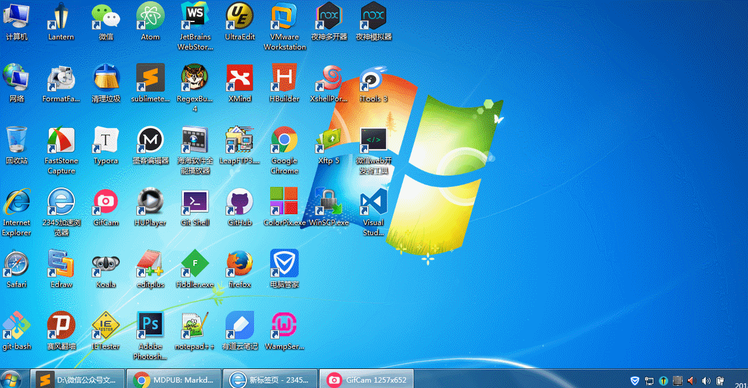Click the Safari desktop icon
Viewport: 748px width, 388px height.
click(x=17, y=269)
